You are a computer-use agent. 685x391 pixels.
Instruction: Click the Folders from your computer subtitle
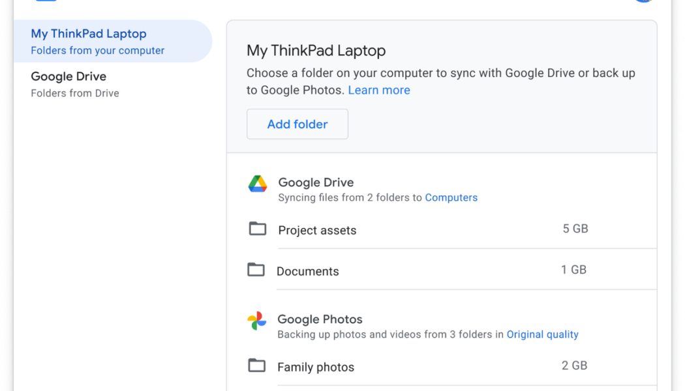(x=98, y=50)
